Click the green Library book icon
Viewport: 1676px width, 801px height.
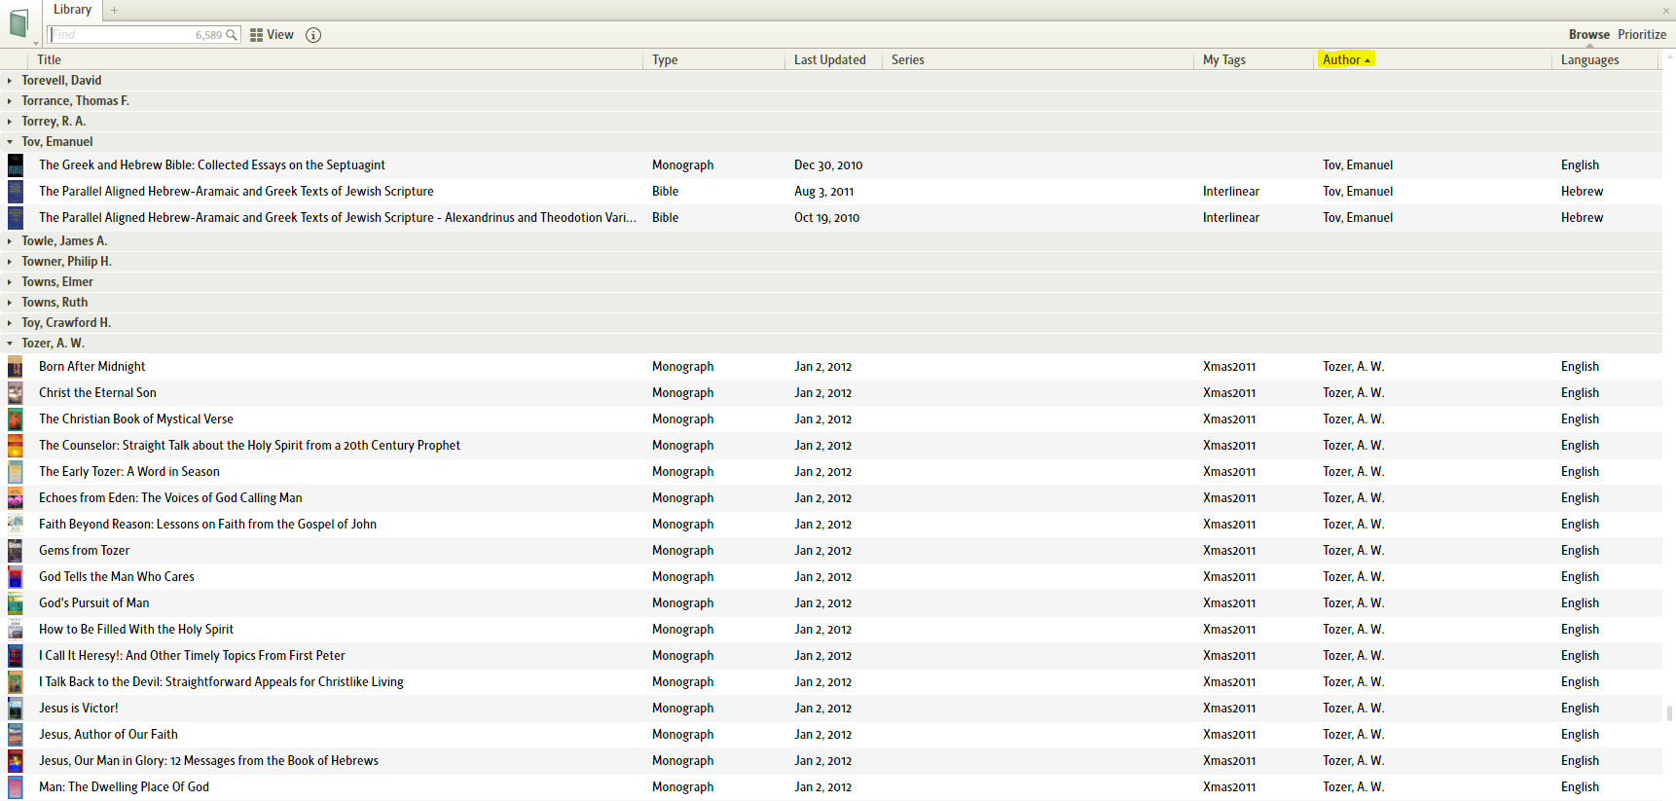coord(18,23)
